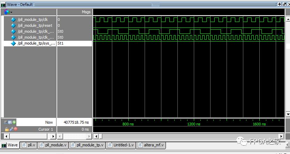Switch to the altera_mf.v tab

pyautogui.click(x=151, y=145)
